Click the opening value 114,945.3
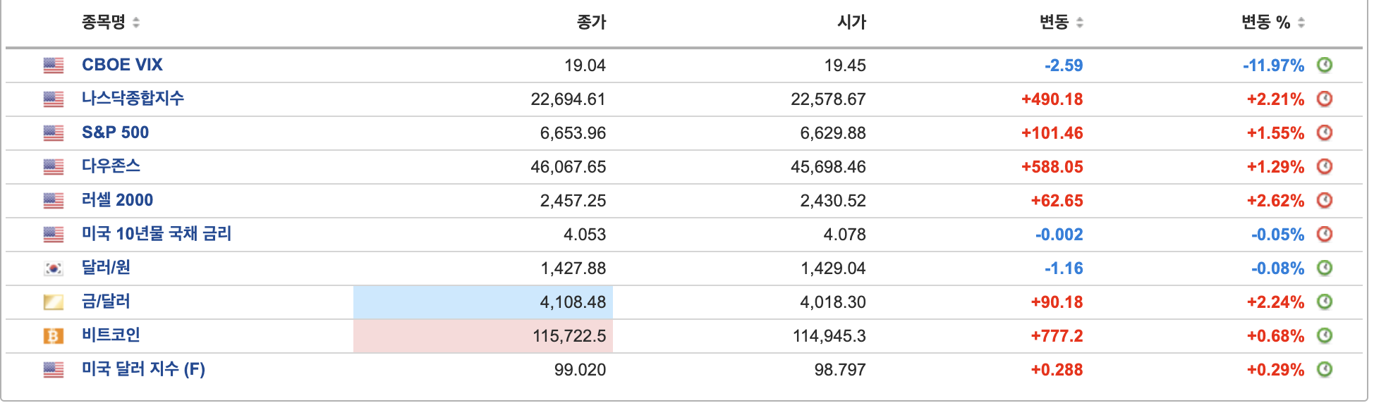This screenshot has height=403, width=1374. [x=829, y=336]
